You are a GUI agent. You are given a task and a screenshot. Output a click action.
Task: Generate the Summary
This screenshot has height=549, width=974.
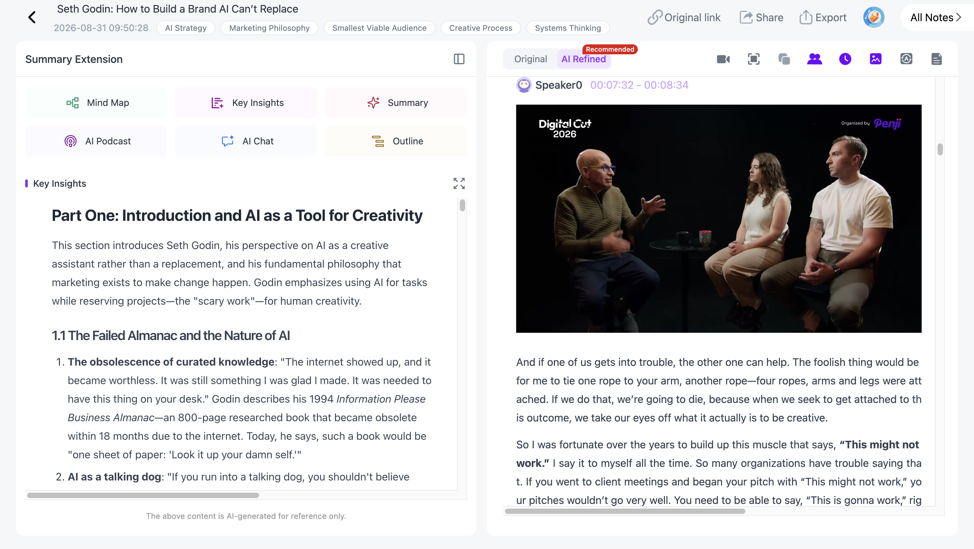[396, 103]
